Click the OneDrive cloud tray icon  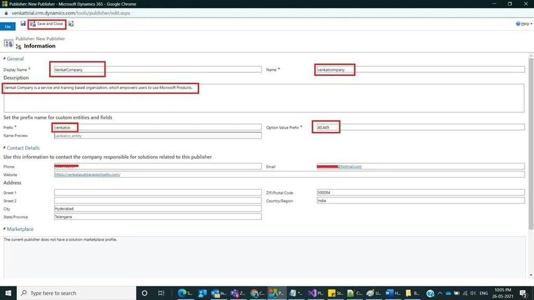coord(448,293)
